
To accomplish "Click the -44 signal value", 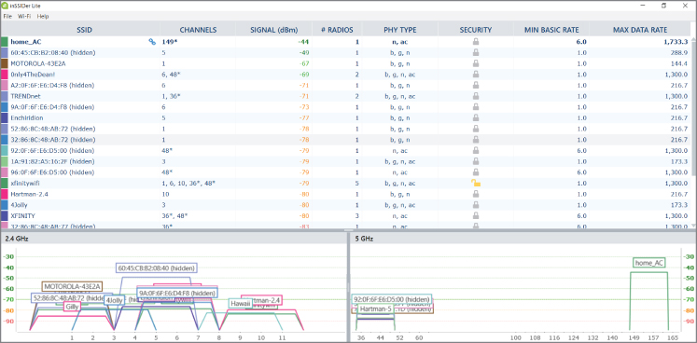I will coord(303,42).
